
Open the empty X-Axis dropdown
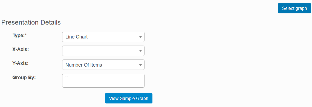(x=103, y=51)
